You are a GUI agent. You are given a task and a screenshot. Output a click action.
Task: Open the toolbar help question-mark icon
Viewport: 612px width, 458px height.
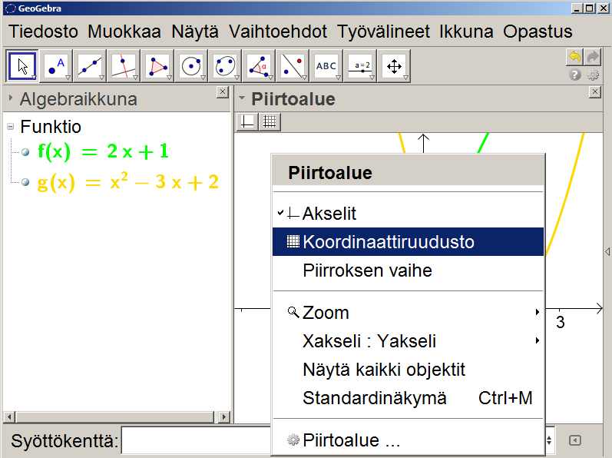(x=574, y=75)
